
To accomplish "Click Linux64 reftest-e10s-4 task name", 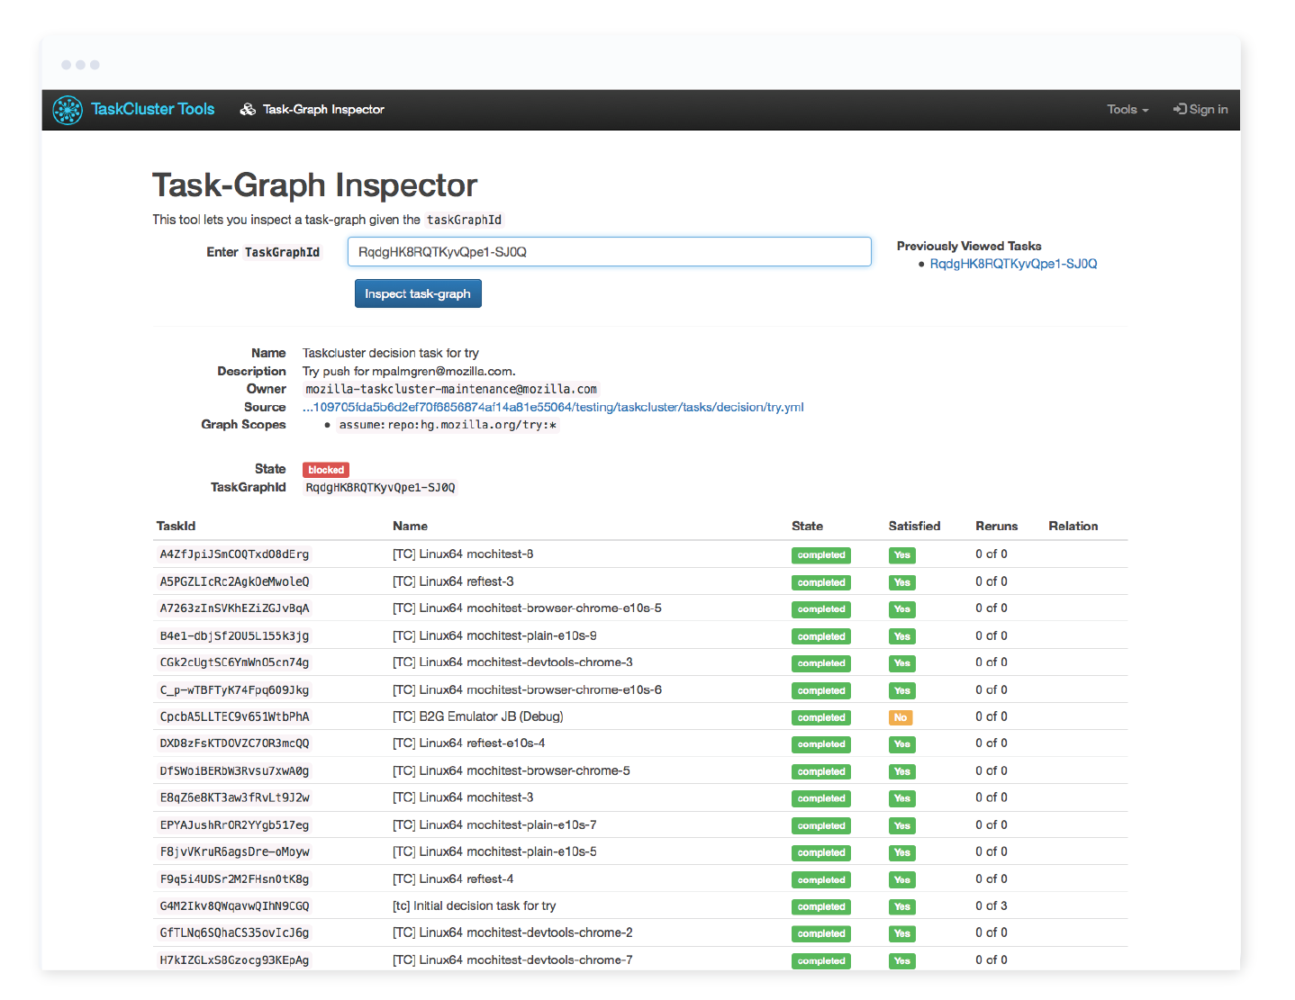I will [468, 743].
